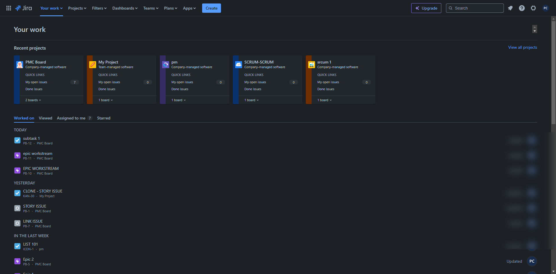
Task: Switch to the Assigned to me tab
Action: [71, 118]
